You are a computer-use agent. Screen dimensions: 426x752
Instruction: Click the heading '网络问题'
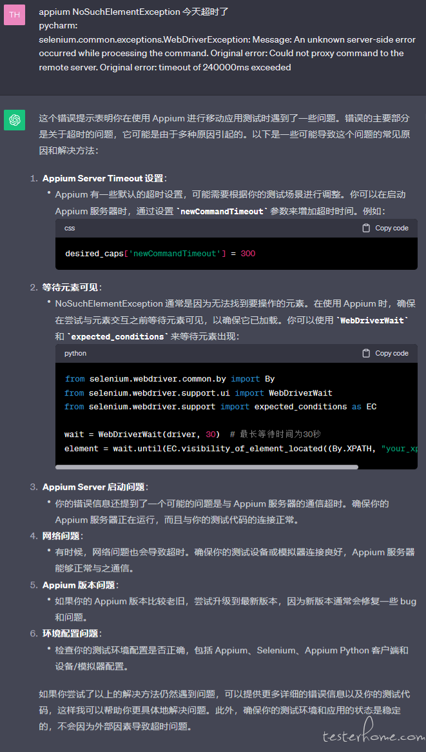(x=61, y=536)
